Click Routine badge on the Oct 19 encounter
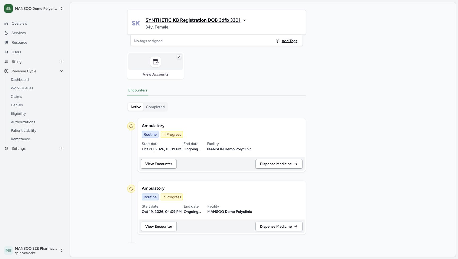The image size is (458, 259). pos(150,197)
